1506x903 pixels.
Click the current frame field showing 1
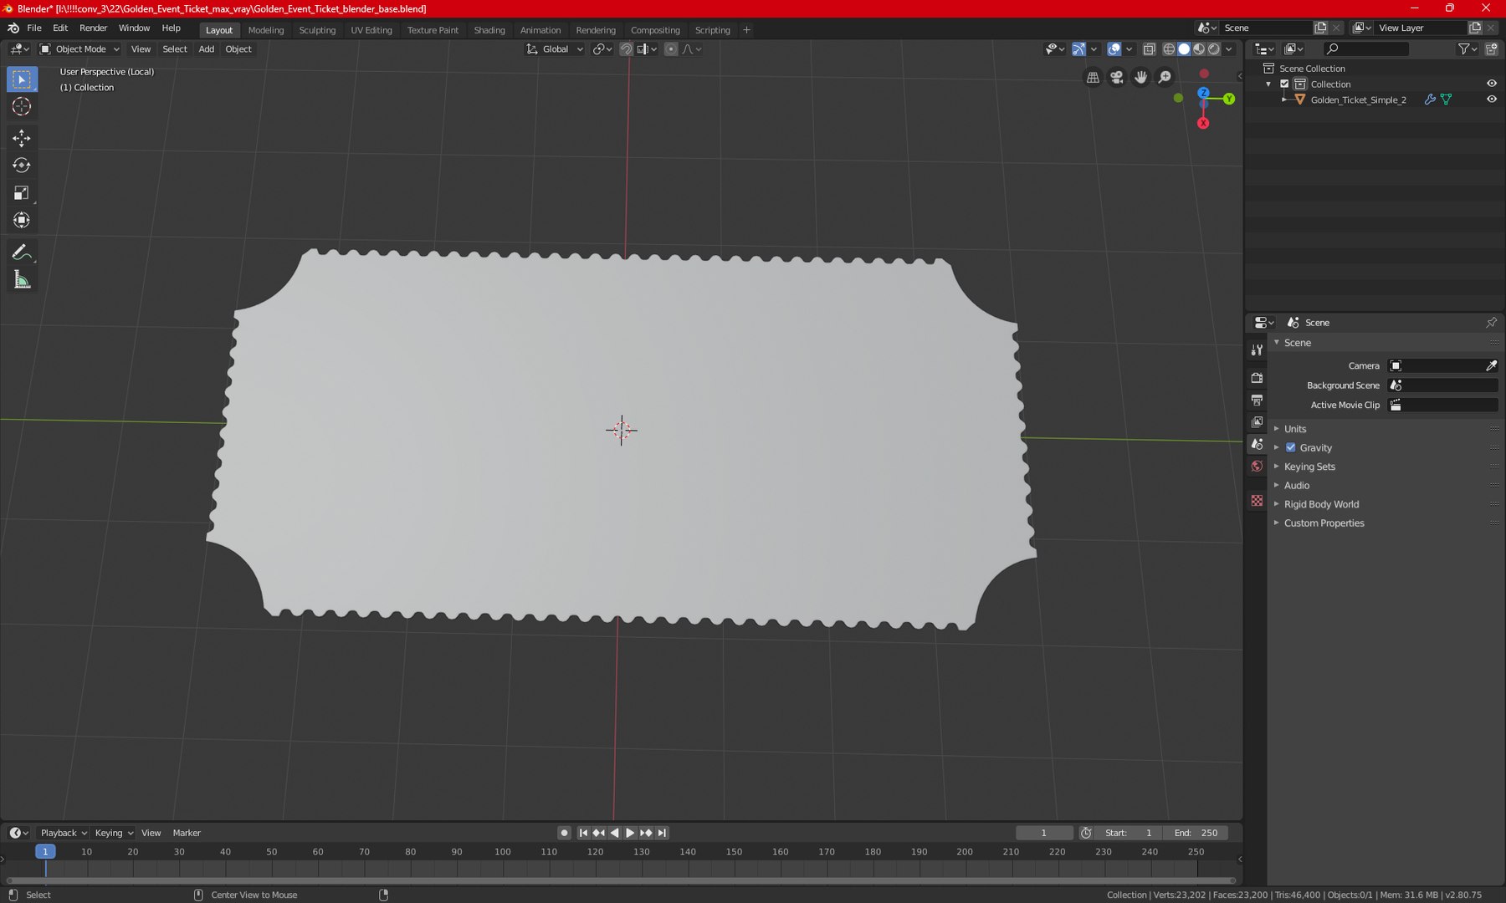point(1044,833)
